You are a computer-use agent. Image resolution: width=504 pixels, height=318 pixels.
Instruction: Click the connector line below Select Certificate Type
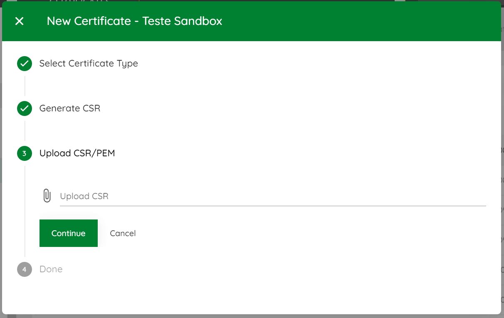pos(25,86)
